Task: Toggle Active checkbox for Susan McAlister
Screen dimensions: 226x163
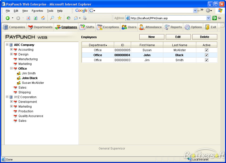Action: [207, 50]
